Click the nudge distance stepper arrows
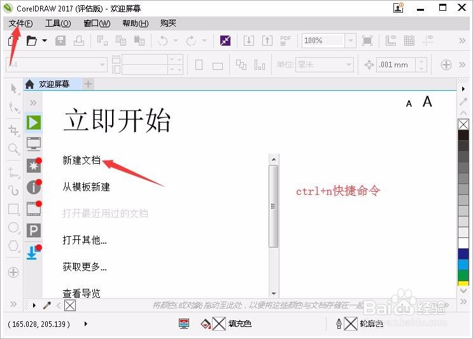 tap(421, 64)
